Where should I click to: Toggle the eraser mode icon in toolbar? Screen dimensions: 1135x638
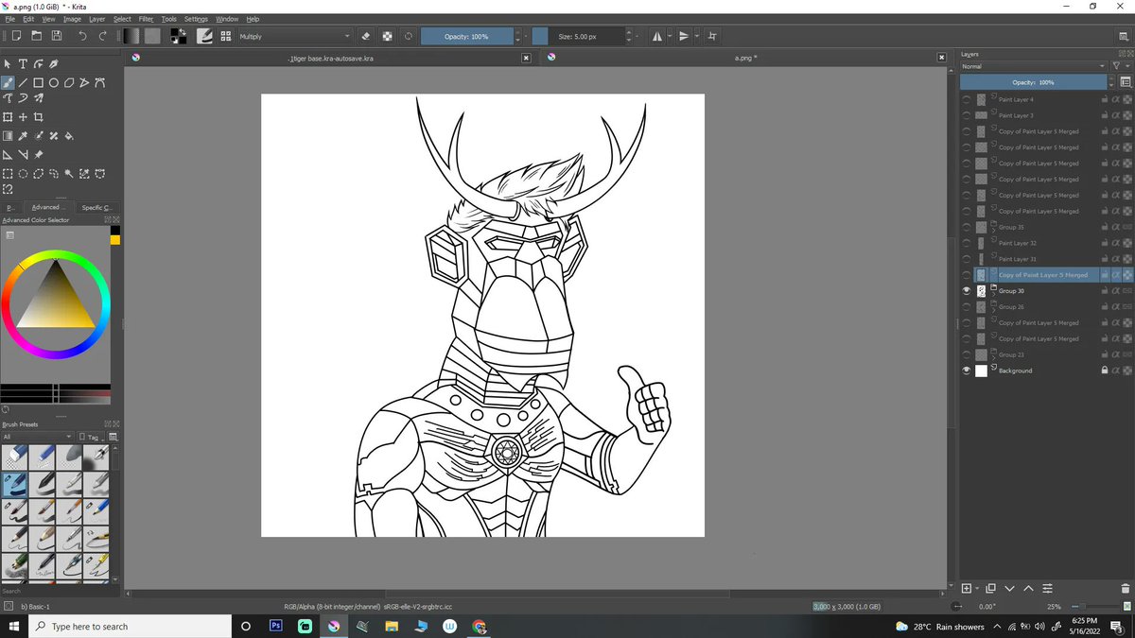366,36
